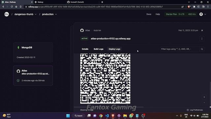The image size is (211, 119).
Task: Click the Railway logo home icon
Action: pyautogui.click(x=7, y=14)
